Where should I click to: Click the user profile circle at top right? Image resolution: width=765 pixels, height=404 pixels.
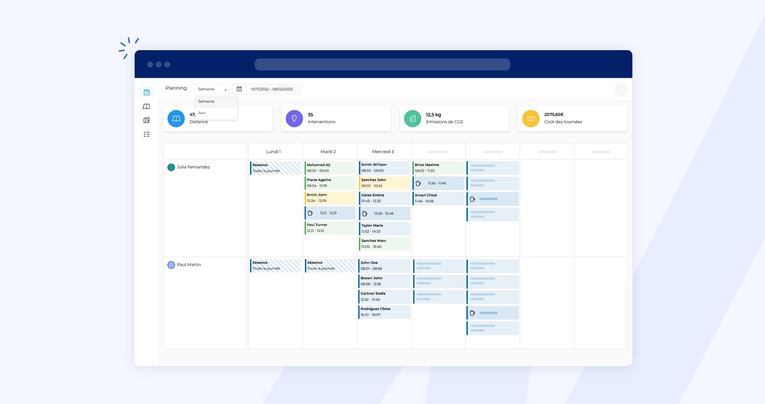(x=621, y=89)
